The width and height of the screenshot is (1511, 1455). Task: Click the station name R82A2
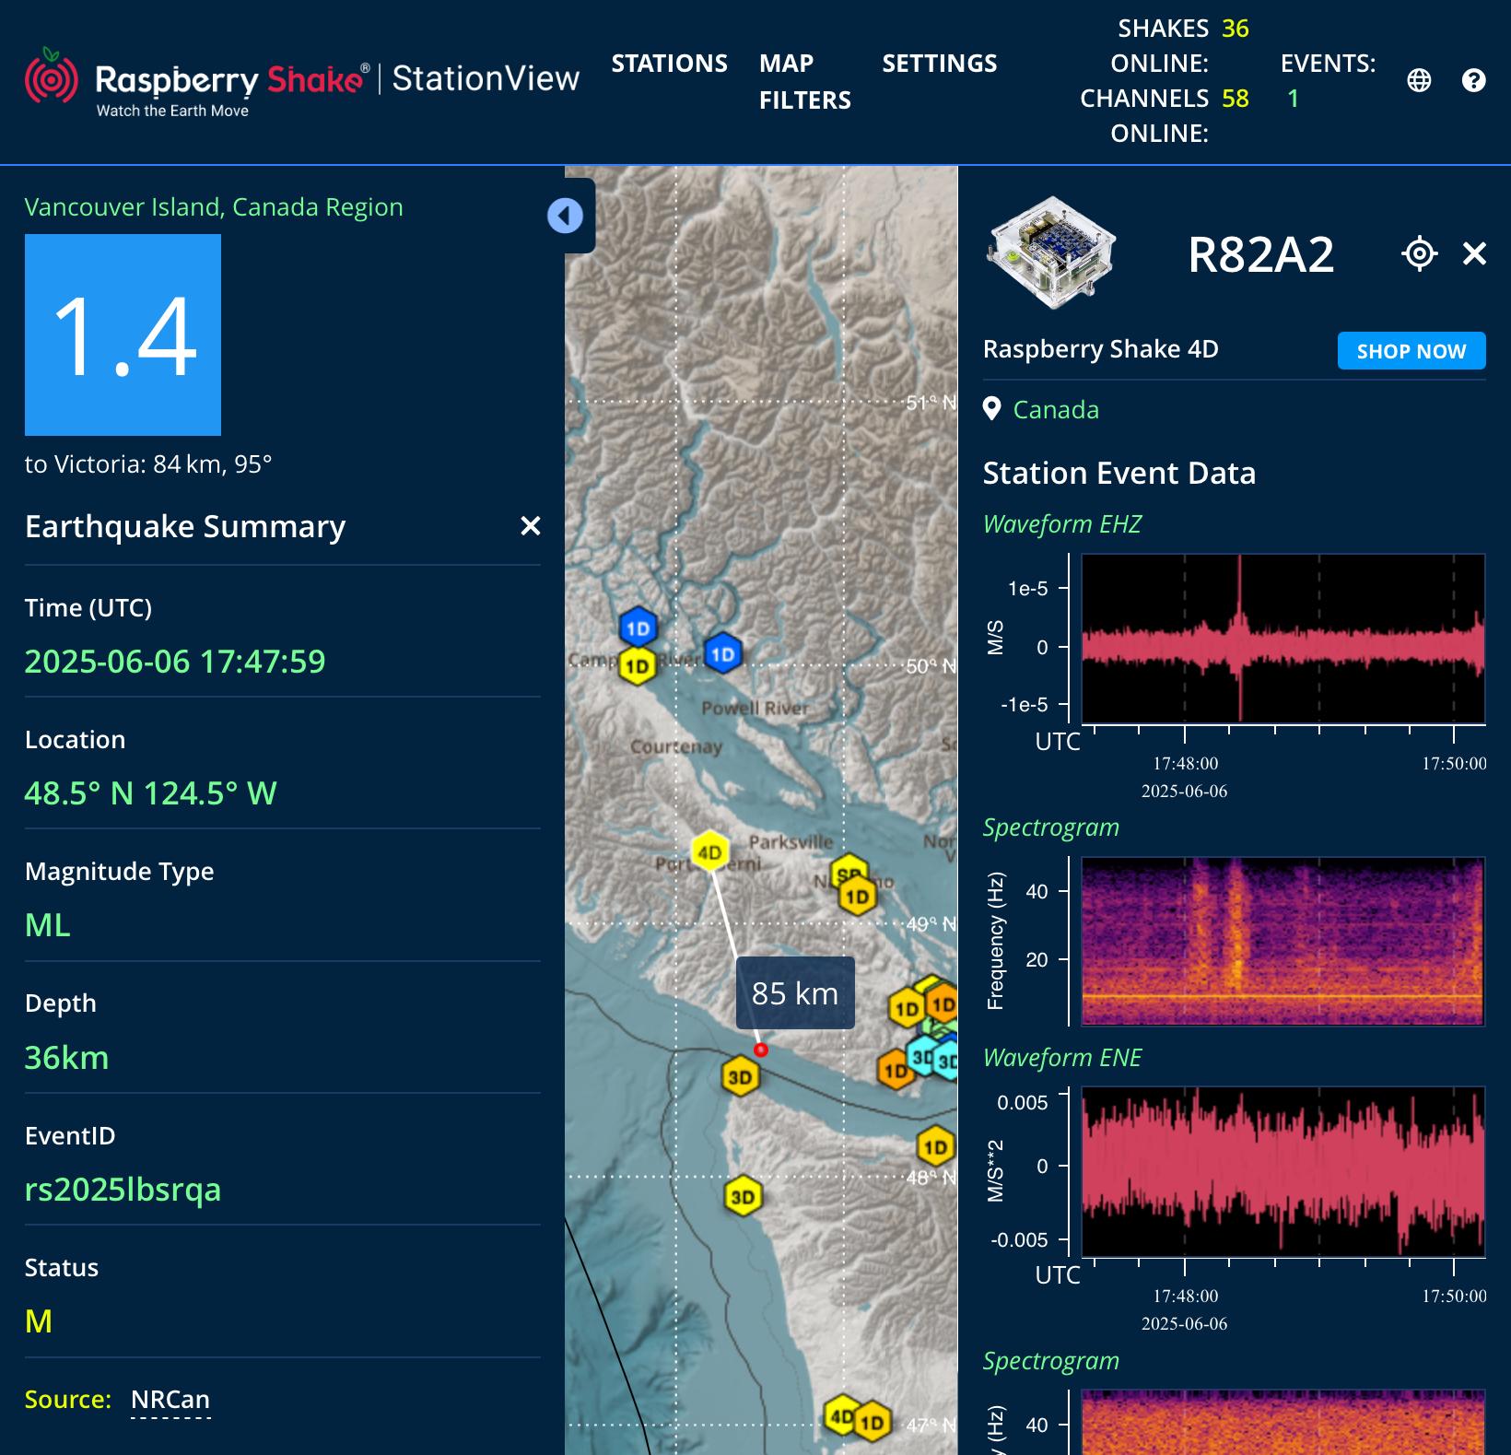pyautogui.click(x=1260, y=255)
